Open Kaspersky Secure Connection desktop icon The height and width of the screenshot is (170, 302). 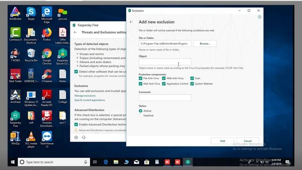click(x=63, y=57)
